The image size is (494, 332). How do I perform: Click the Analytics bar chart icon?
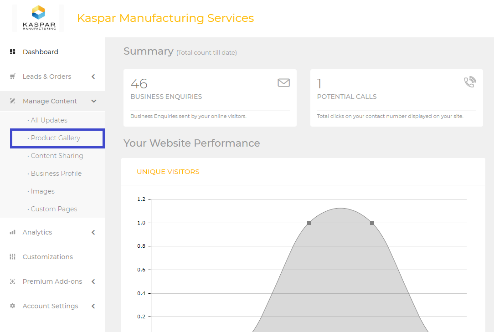13,232
